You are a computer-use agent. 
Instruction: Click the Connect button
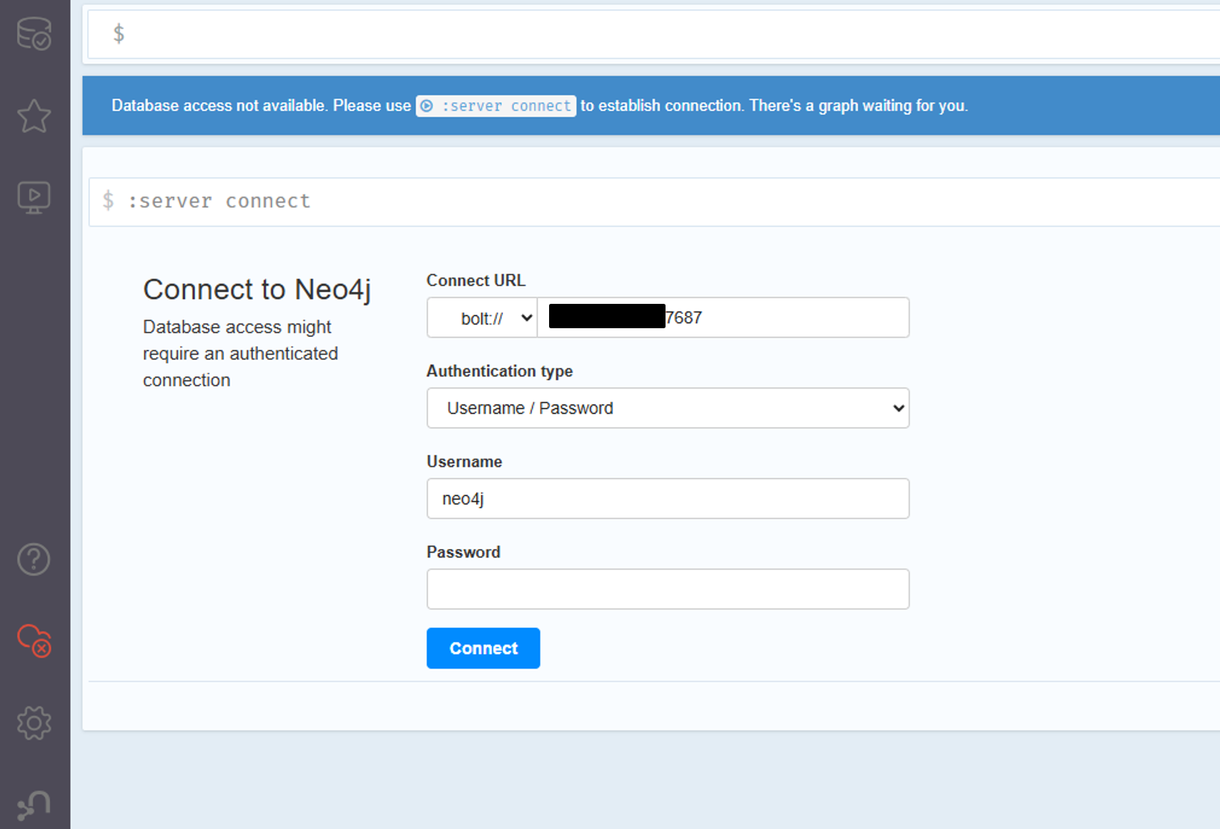pyautogui.click(x=483, y=648)
